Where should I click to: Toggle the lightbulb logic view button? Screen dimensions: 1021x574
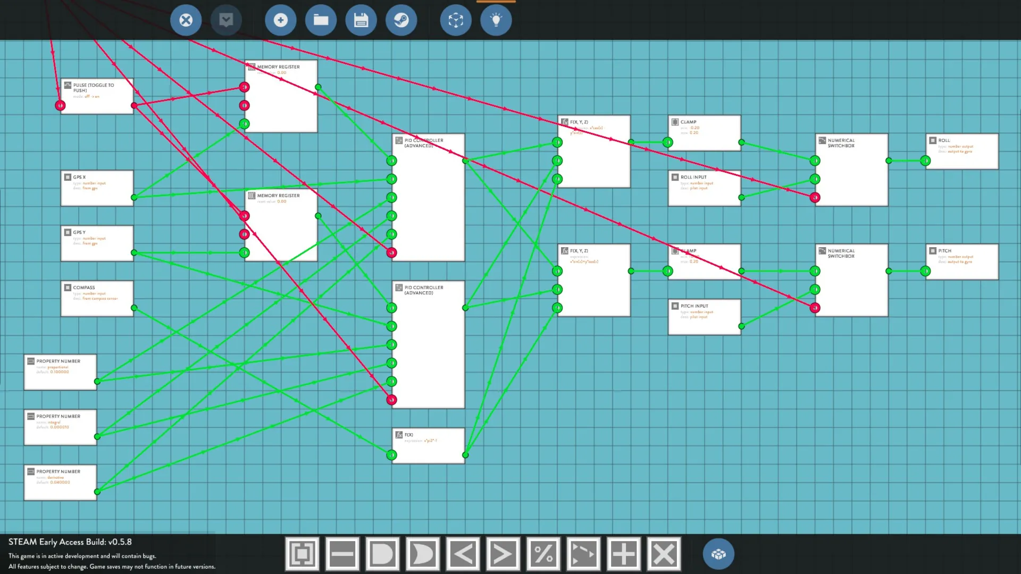(x=496, y=20)
